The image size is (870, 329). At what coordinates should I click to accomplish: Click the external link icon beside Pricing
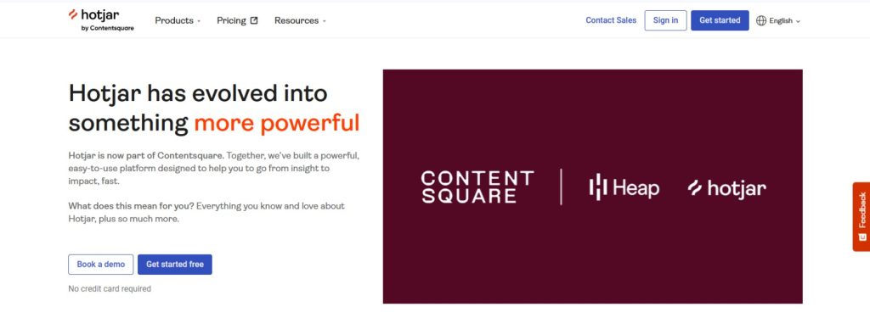pyautogui.click(x=254, y=20)
